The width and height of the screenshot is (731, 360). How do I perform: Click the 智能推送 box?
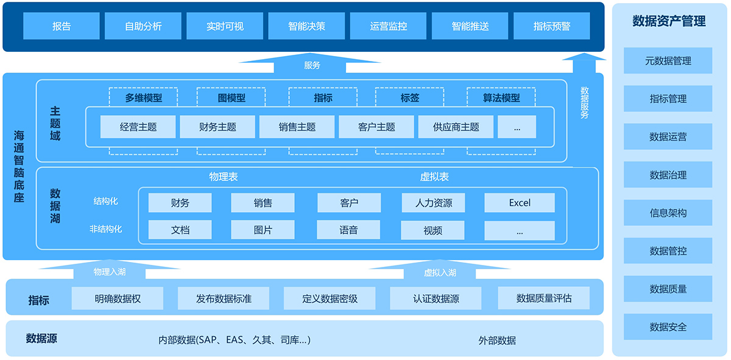[x=470, y=26]
